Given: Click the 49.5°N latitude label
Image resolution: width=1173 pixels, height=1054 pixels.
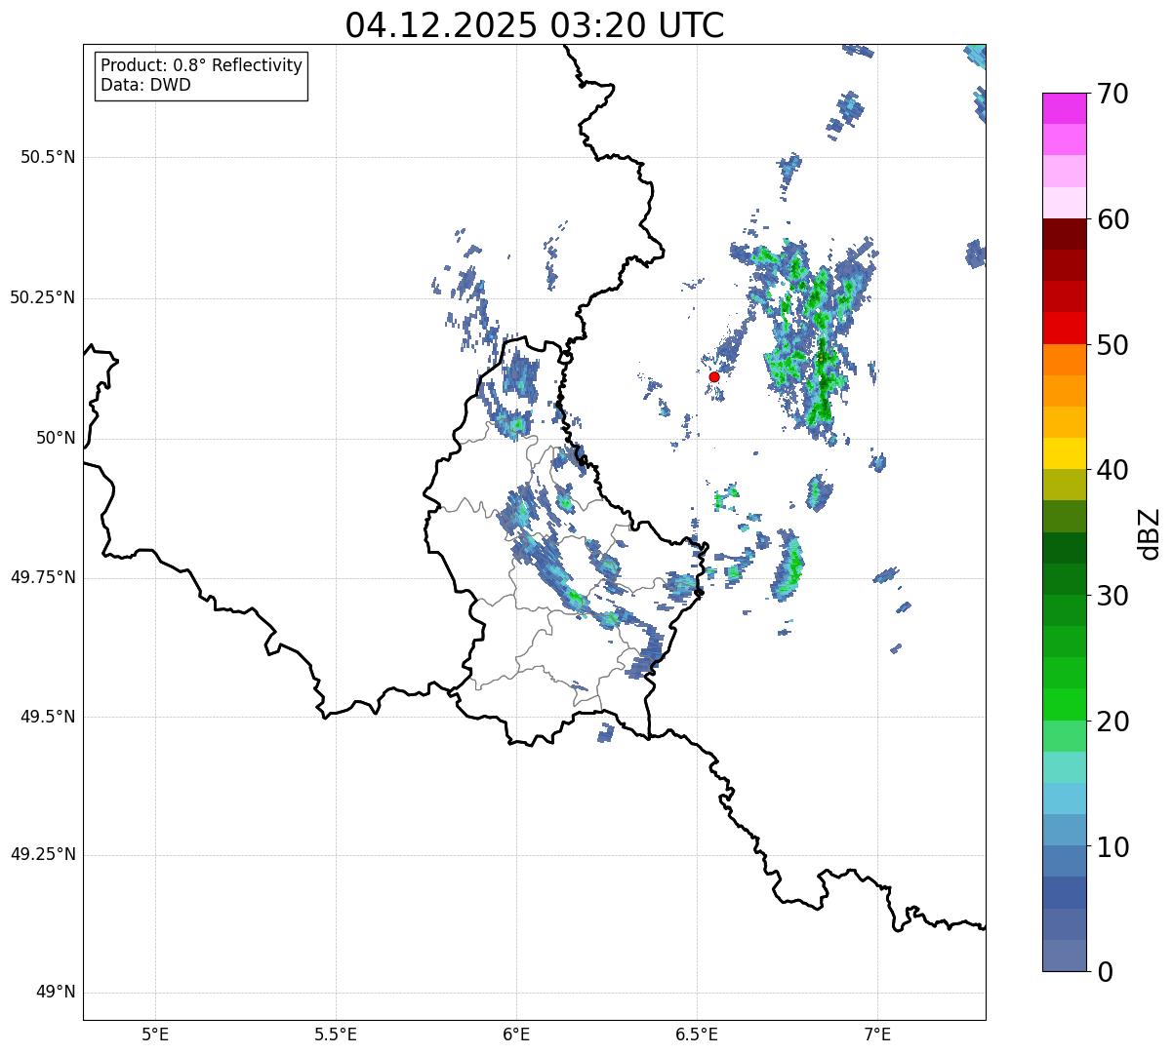Looking at the screenshot, I should (48, 717).
